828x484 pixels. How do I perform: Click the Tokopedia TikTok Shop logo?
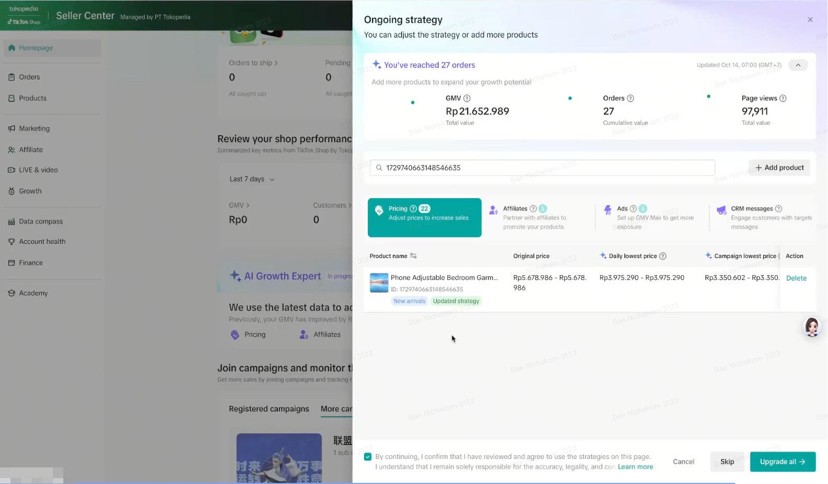pyautogui.click(x=25, y=16)
